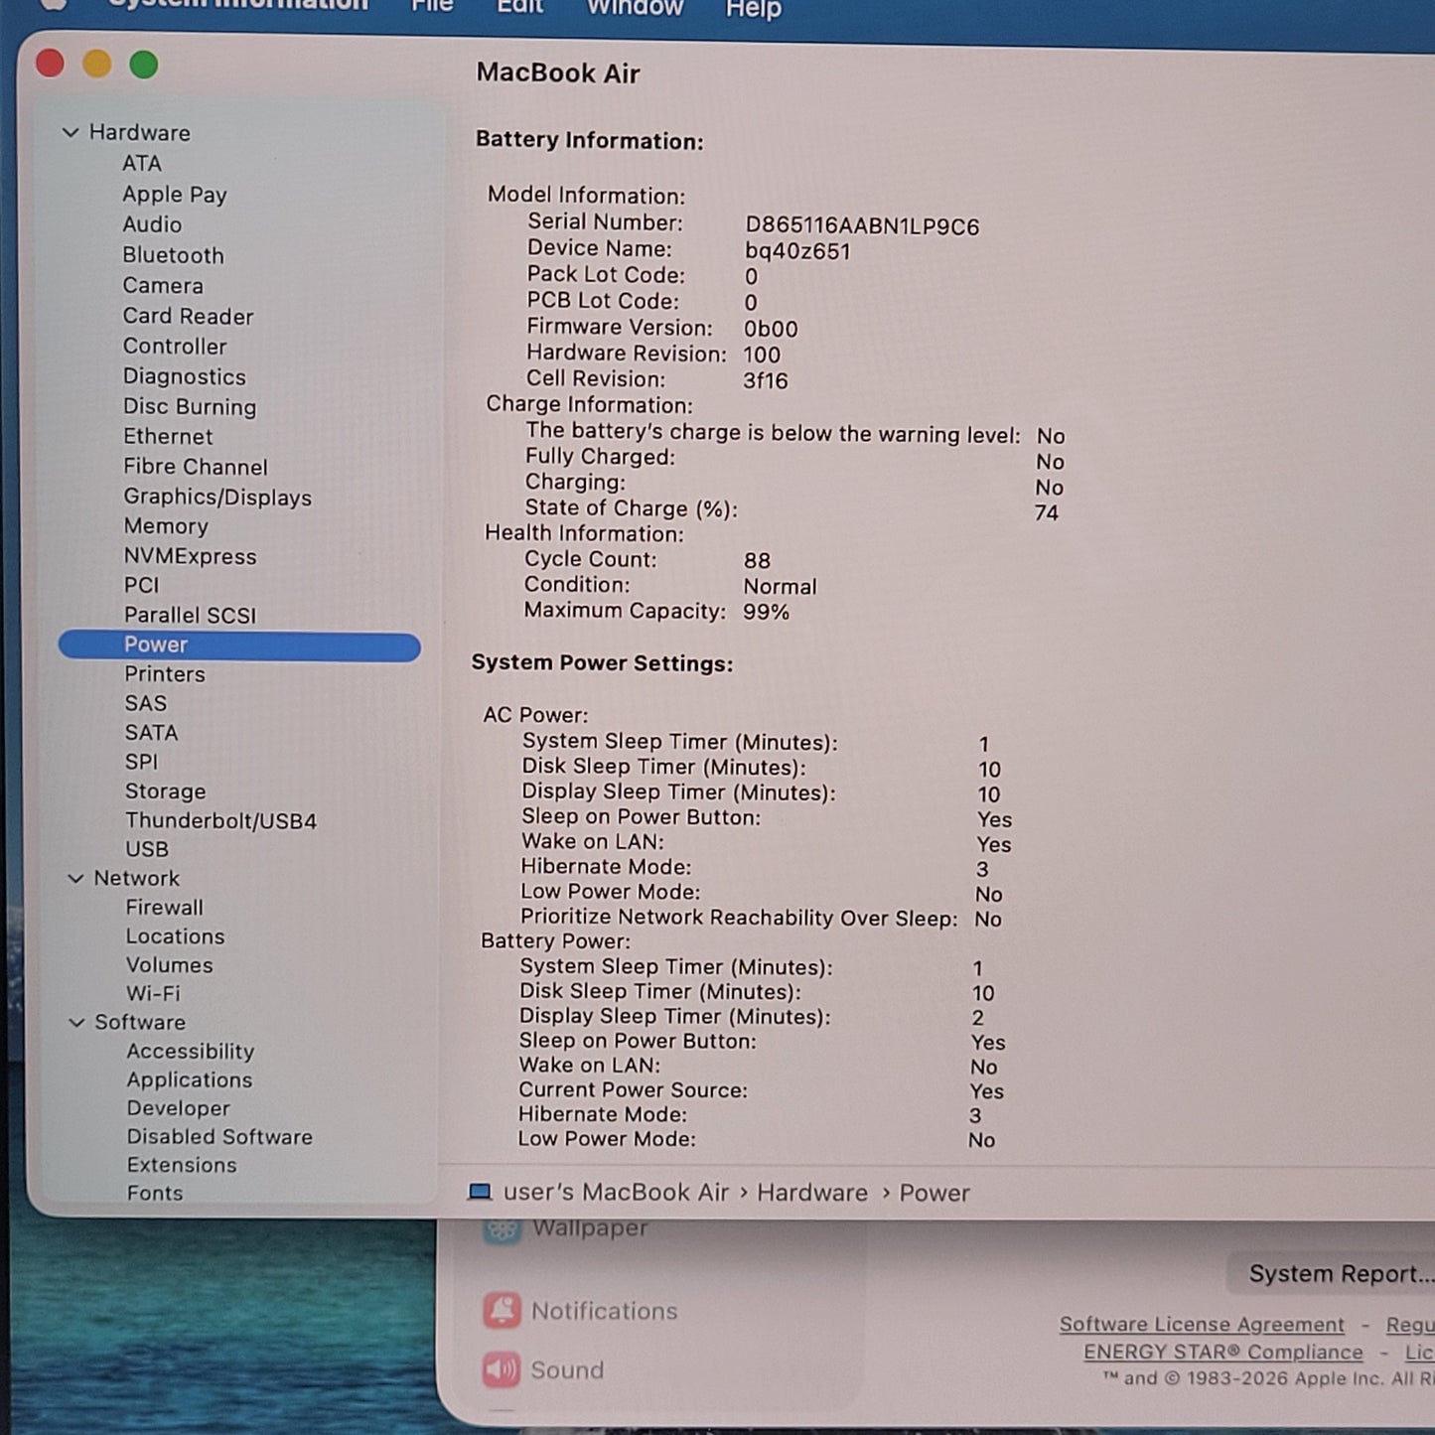Viewport: 1435px width, 1435px height.
Task: Click the laptop icon in path bar
Action: pyautogui.click(x=480, y=1192)
